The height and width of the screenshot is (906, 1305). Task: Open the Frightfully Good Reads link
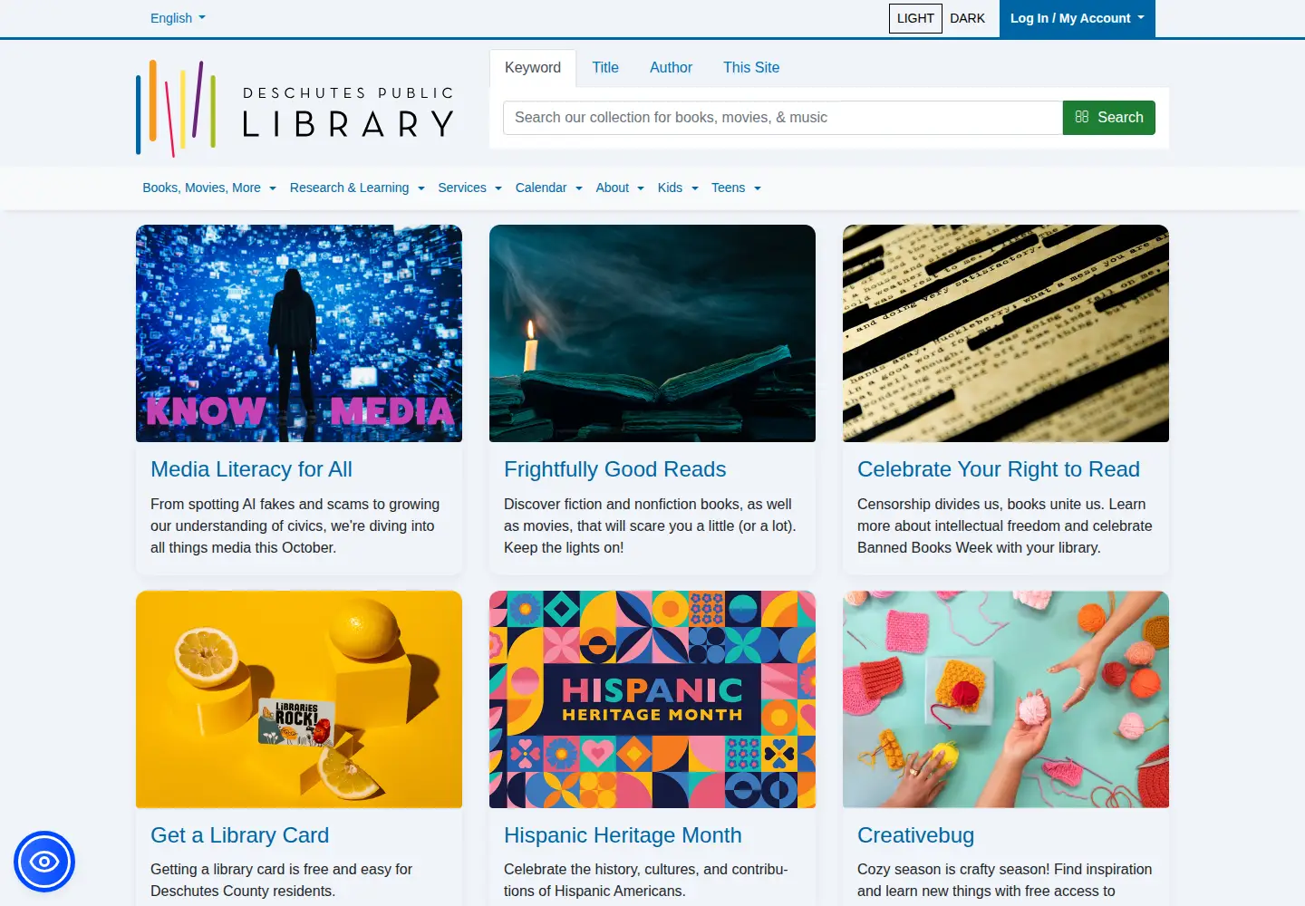(x=614, y=469)
